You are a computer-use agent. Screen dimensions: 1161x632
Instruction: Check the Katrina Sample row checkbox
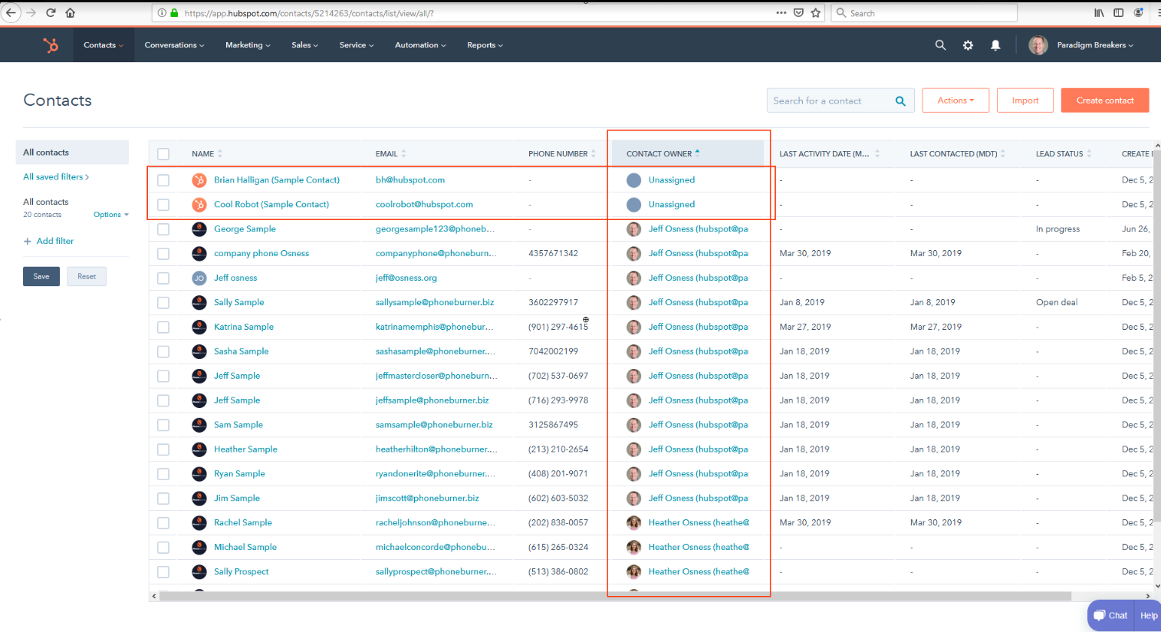(x=163, y=328)
